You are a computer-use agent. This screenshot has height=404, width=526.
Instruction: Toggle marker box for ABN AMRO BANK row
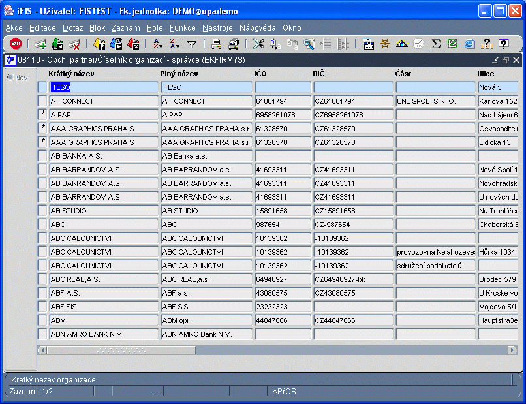(x=42, y=334)
